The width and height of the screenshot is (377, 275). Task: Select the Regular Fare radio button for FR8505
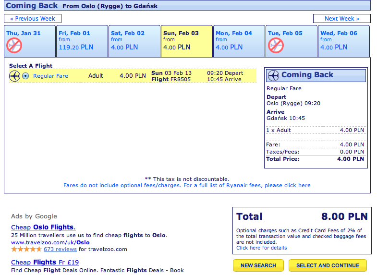coord(25,76)
